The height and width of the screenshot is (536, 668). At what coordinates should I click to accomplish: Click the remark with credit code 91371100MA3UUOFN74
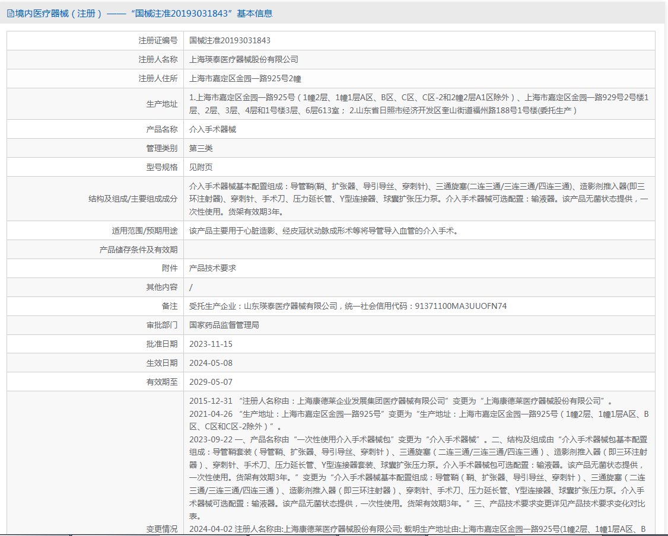(348, 306)
